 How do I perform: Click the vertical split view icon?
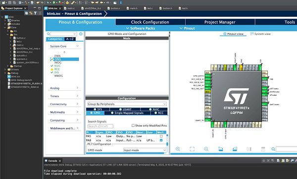(249, 149)
